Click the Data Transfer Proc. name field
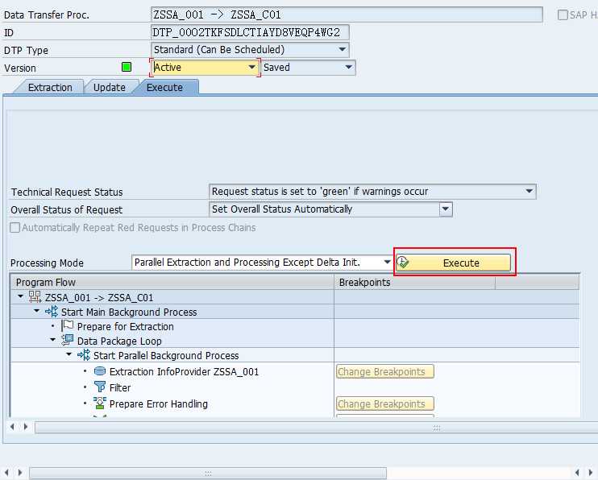Viewport: 598px width, 480px height. point(347,14)
